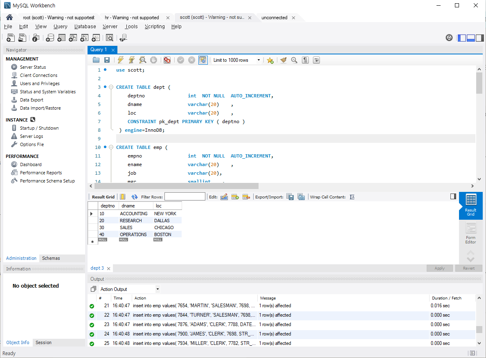Toggle the result side panel icon
The height and width of the screenshot is (358, 486).
pyautogui.click(x=453, y=196)
